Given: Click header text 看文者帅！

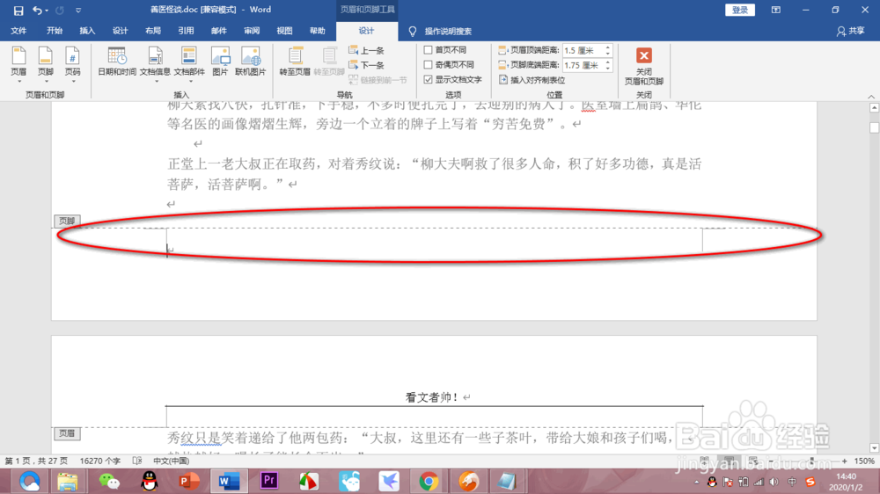Looking at the screenshot, I should (x=432, y=397).
